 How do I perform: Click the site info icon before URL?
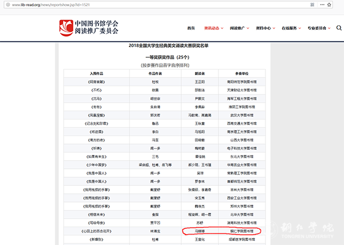point(6,5)
